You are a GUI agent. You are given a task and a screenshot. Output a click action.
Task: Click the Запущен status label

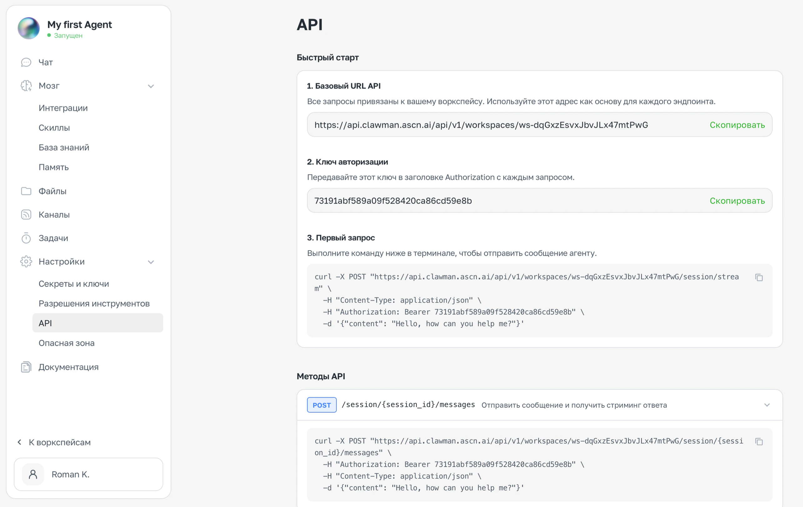pos(68,35)
